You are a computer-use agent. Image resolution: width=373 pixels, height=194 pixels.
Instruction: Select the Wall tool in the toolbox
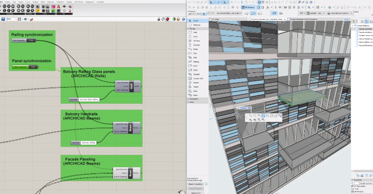pos(195,33)
